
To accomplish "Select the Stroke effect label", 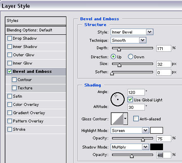I will 19,129.
